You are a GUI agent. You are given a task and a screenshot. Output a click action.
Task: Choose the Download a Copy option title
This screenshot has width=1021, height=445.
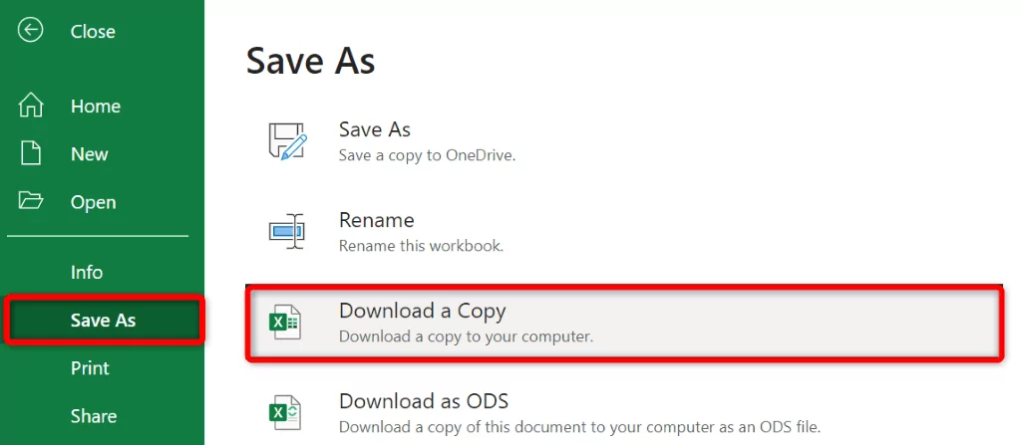click(x=422, y=311)
